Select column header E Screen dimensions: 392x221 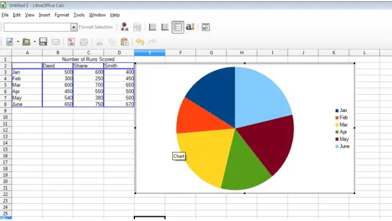point(150,53)
